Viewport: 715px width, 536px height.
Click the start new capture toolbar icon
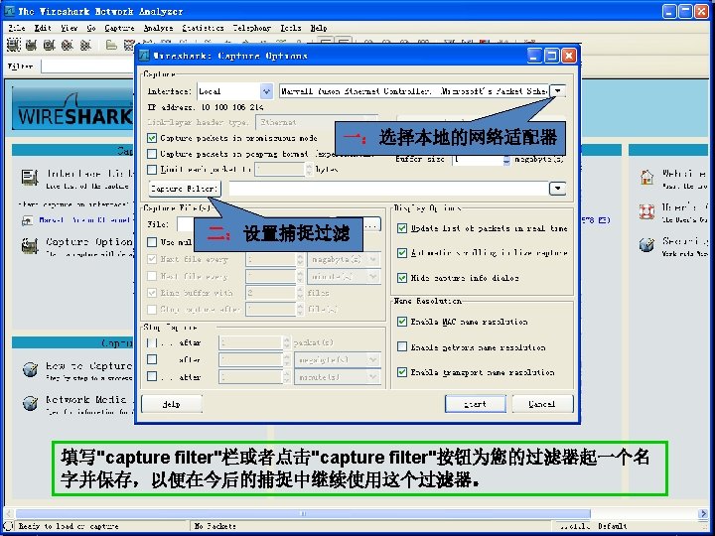50,45
